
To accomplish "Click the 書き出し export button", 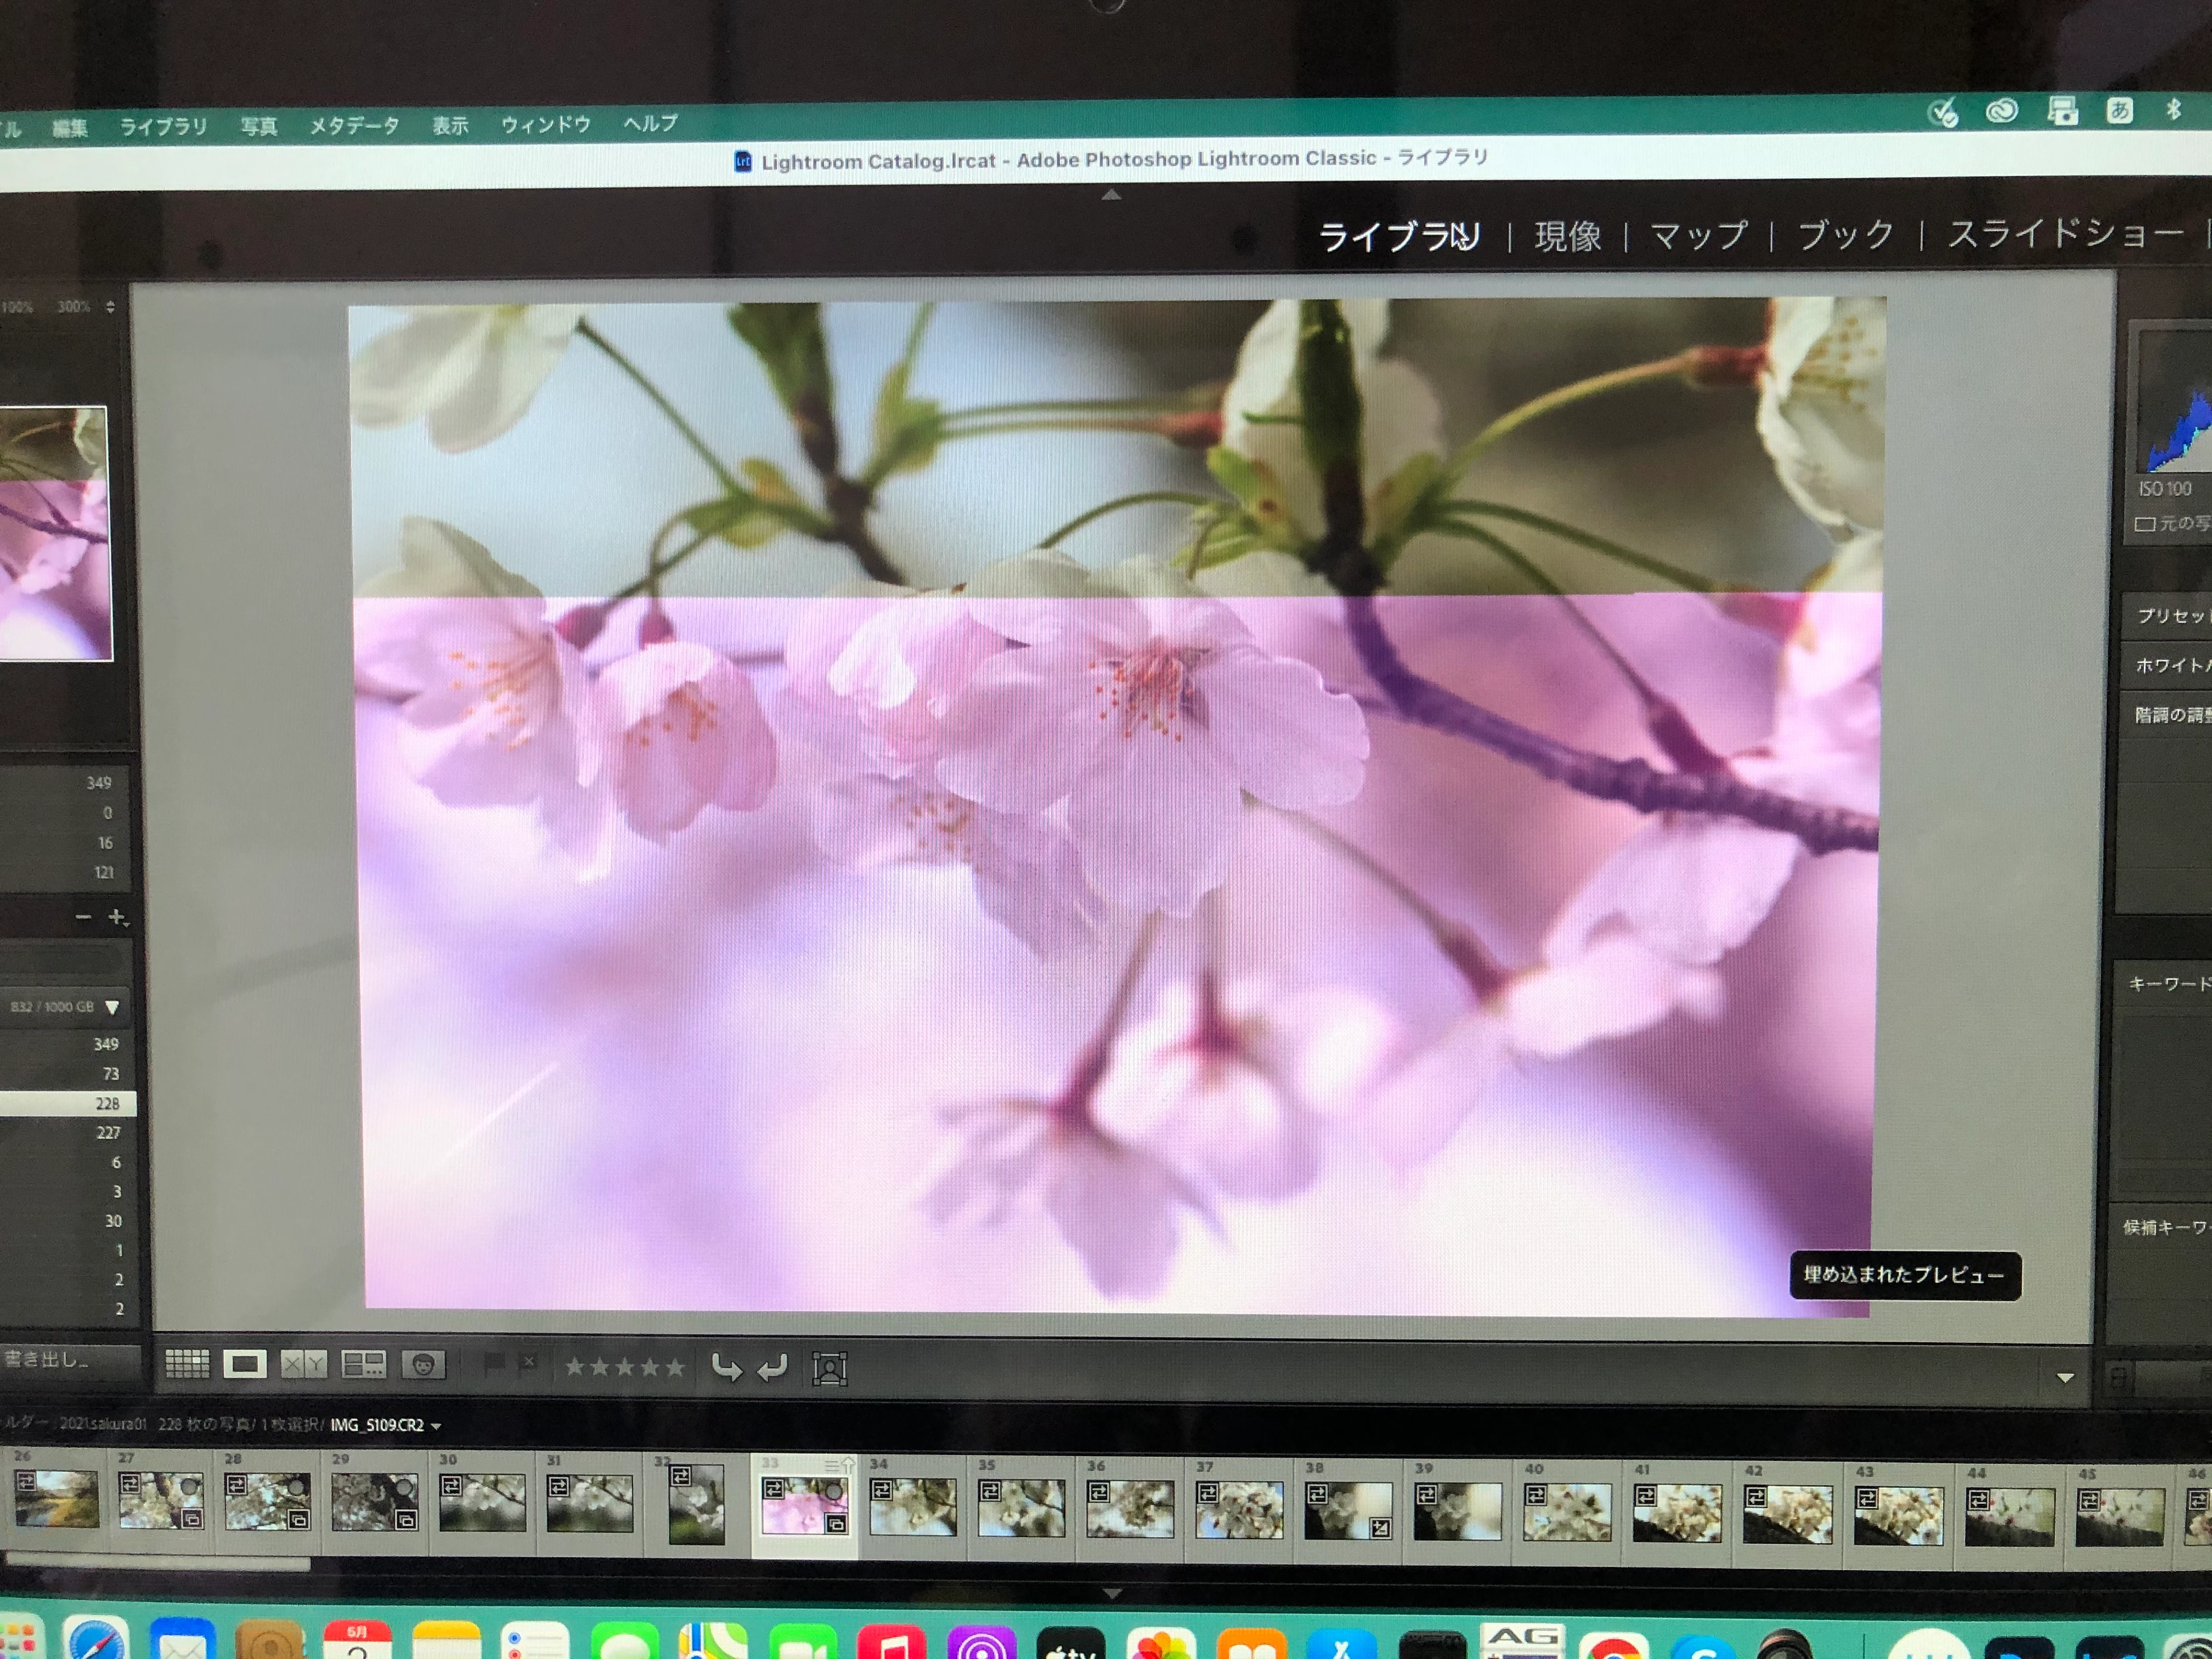I will 48,1359.
